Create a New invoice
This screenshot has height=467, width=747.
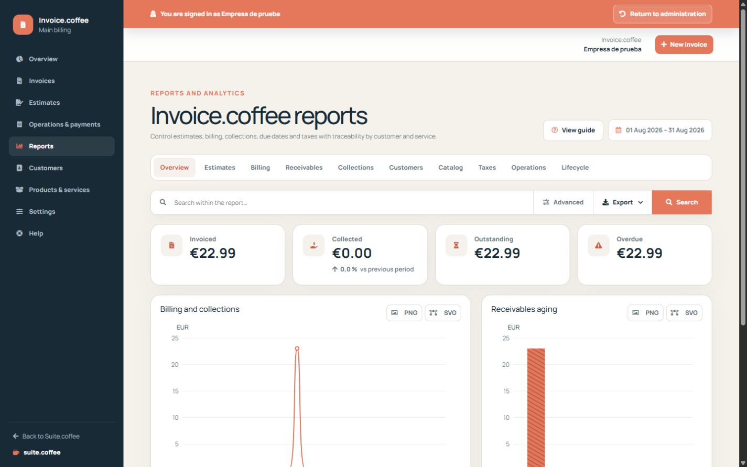pyautogui.click(x=684, y=45)
